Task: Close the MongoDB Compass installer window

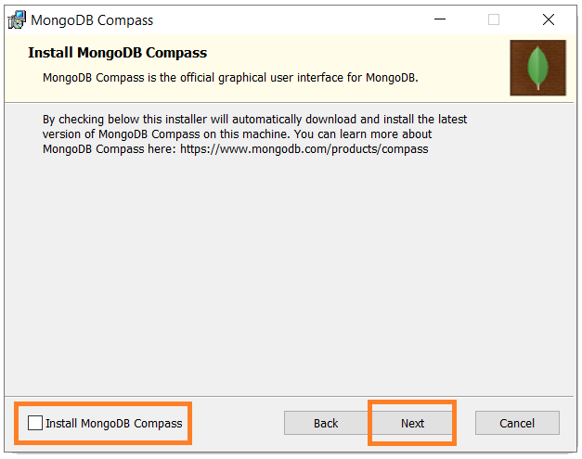Action: pos(549,19)
